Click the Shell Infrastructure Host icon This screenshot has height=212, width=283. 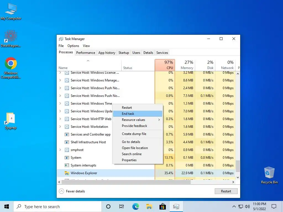click(x=67, y=142)
